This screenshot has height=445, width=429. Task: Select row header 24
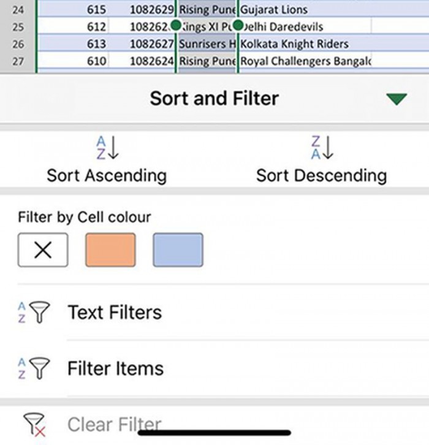18,10
